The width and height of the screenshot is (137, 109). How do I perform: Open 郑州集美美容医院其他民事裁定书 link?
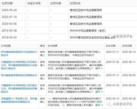pos(19,75)
